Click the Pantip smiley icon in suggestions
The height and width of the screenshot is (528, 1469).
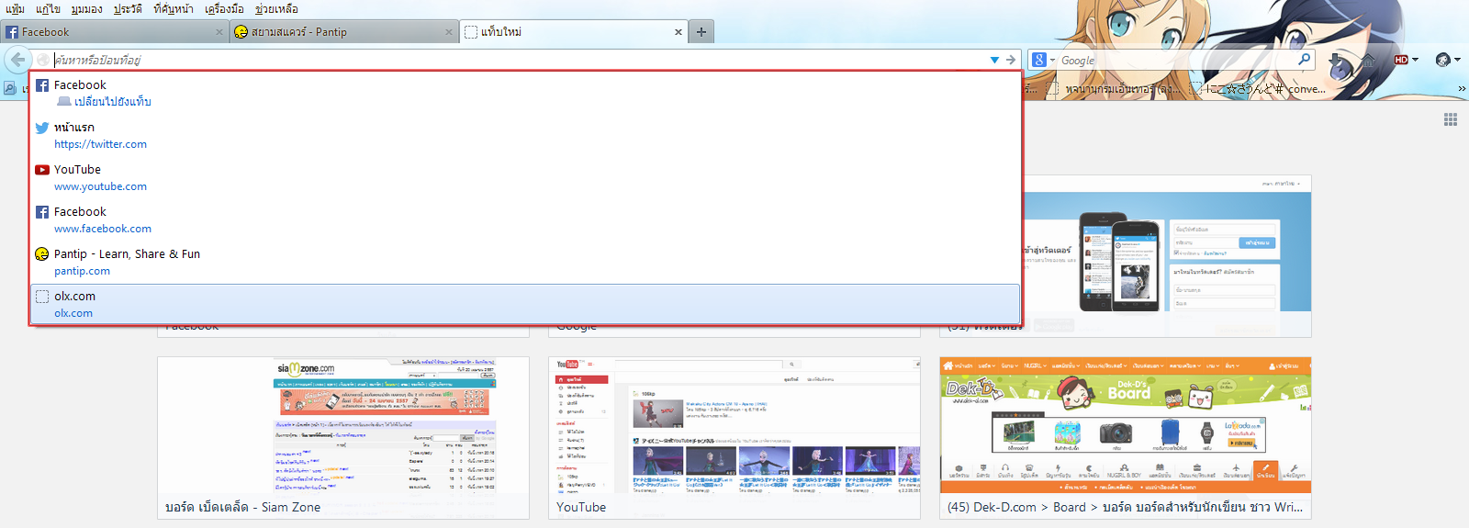[x=42, y=254]
